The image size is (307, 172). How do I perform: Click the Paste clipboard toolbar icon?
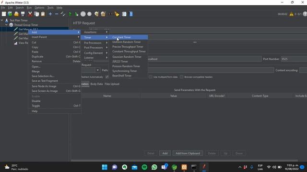[x=43, y=14]
